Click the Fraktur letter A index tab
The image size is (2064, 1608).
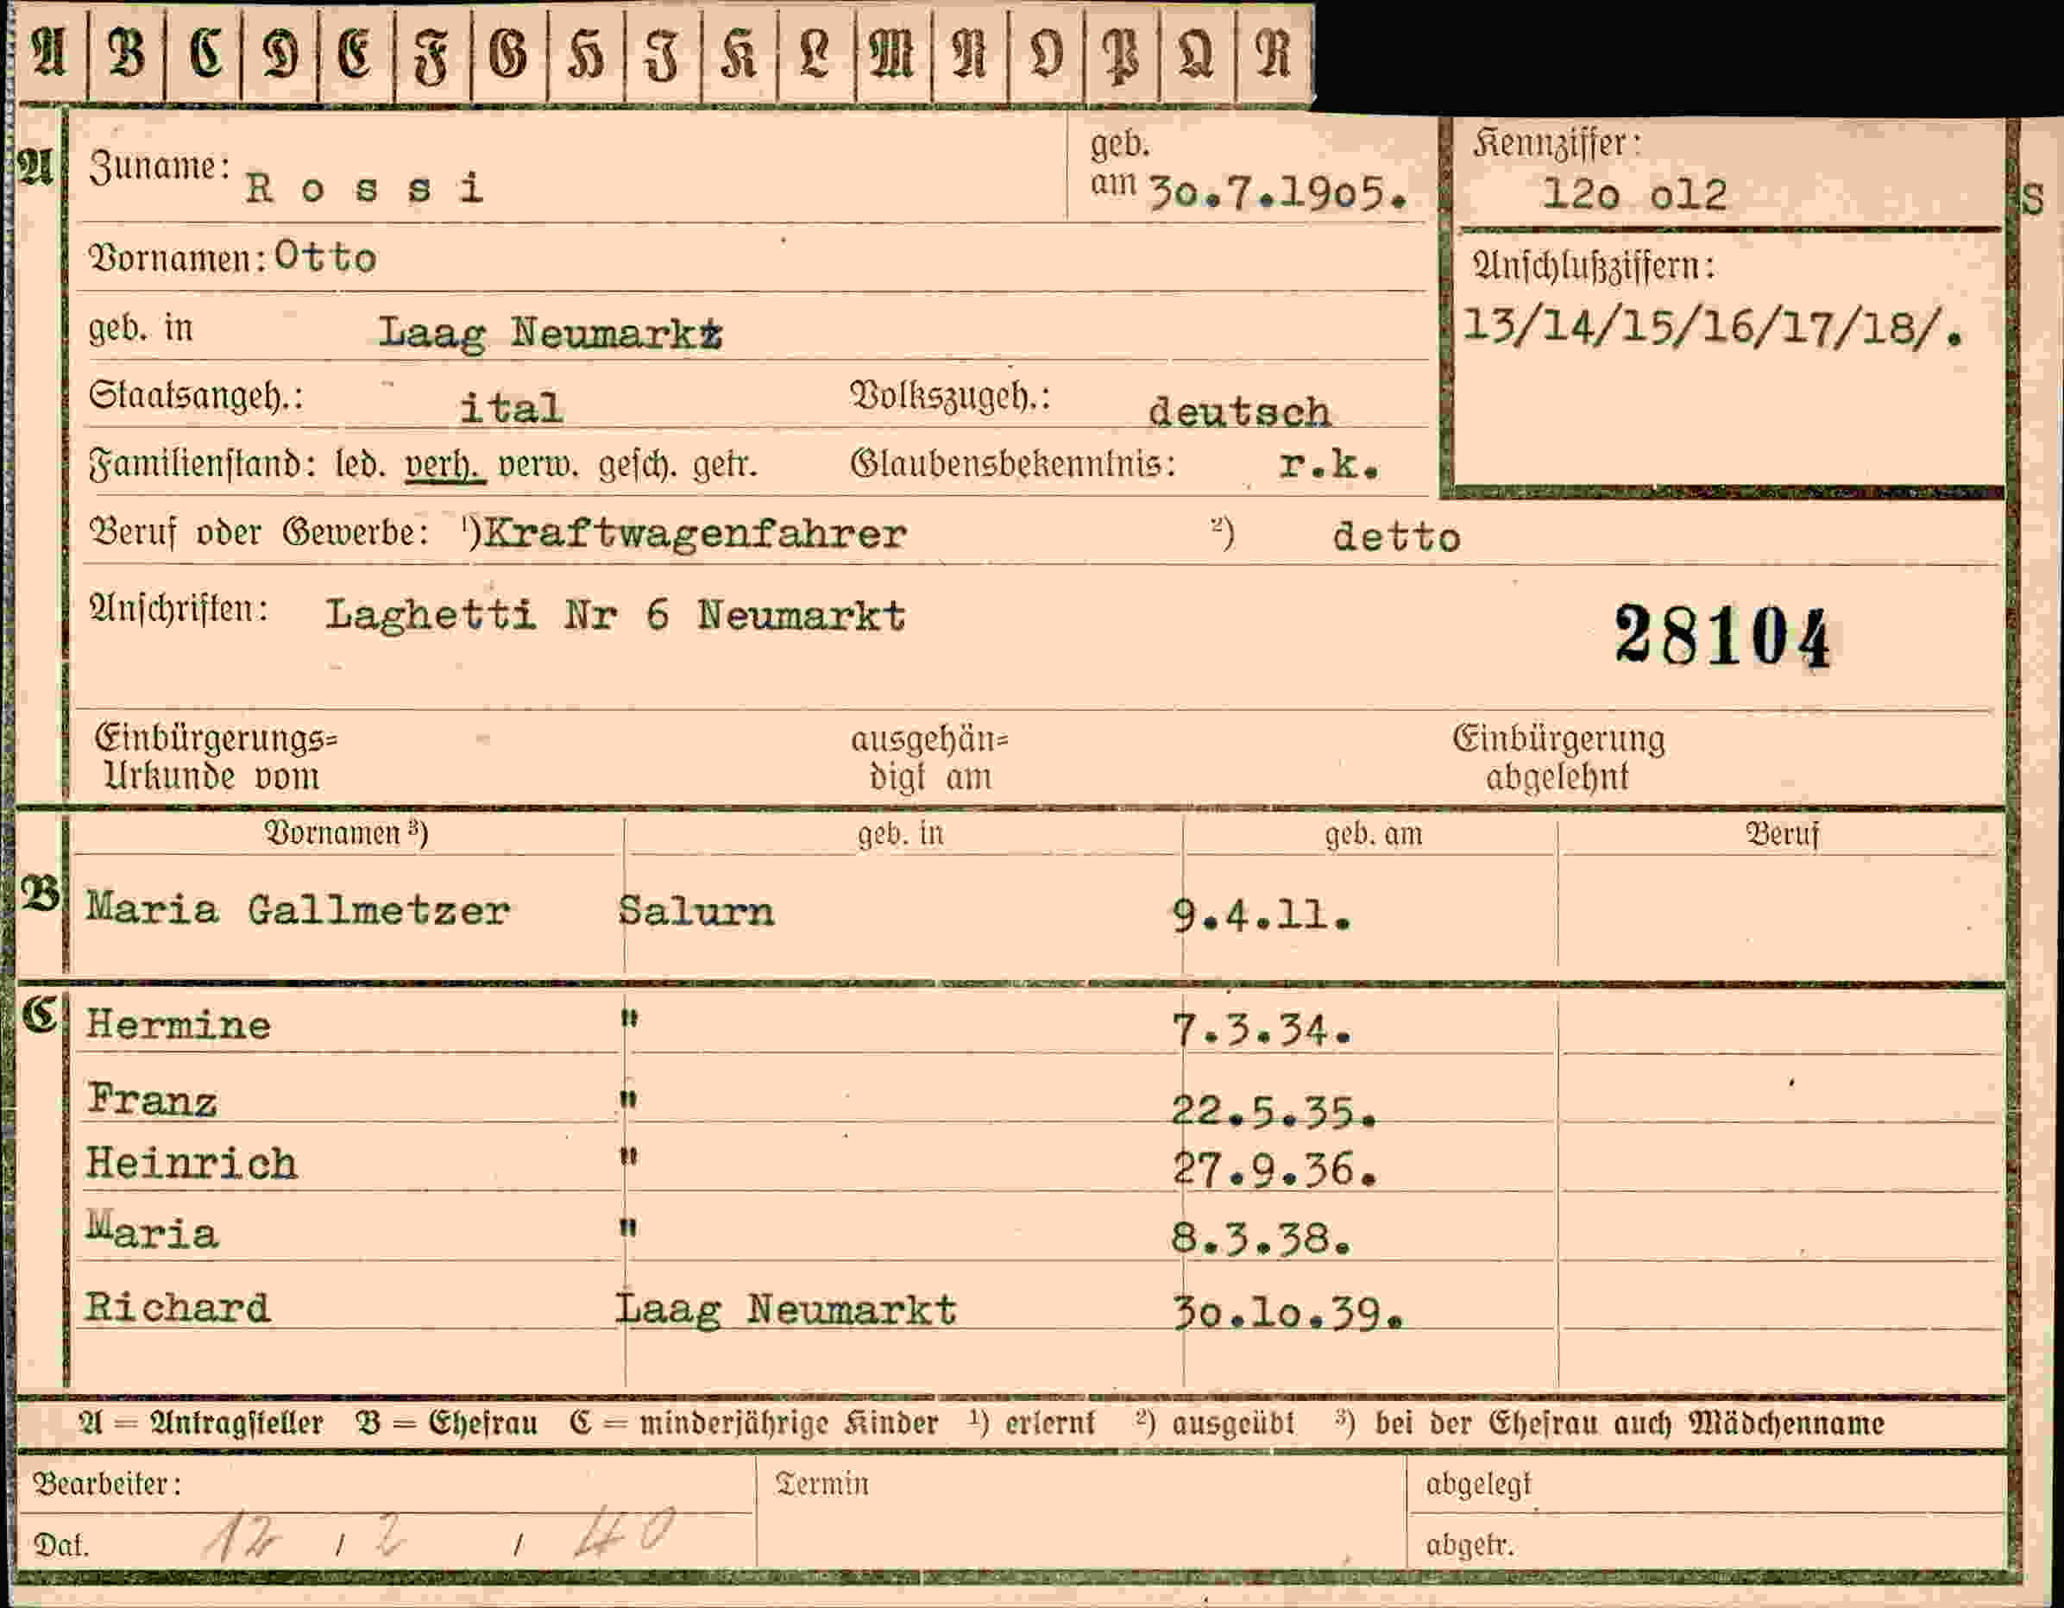pos(50,53)
